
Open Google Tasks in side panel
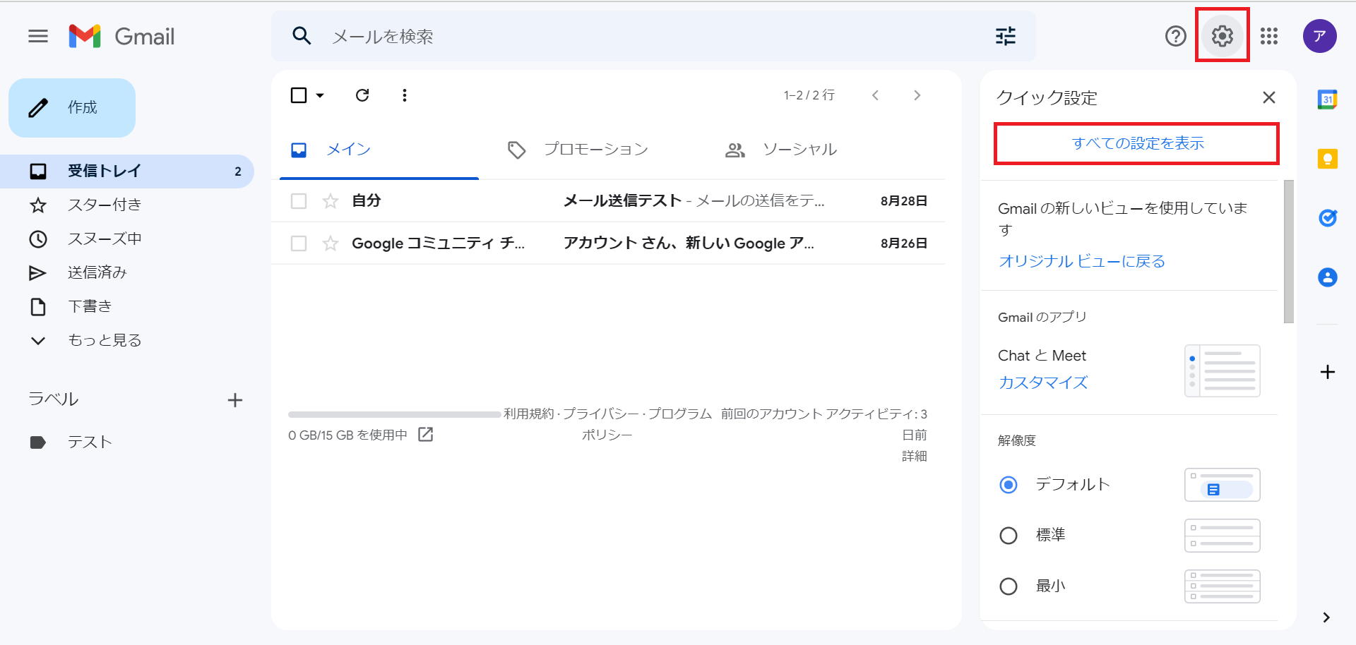(1327, 218)
